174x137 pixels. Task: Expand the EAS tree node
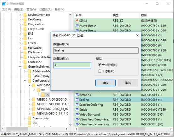[x=20, y=34]
